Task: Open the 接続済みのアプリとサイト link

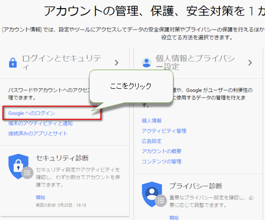Action: click(38, 134)
